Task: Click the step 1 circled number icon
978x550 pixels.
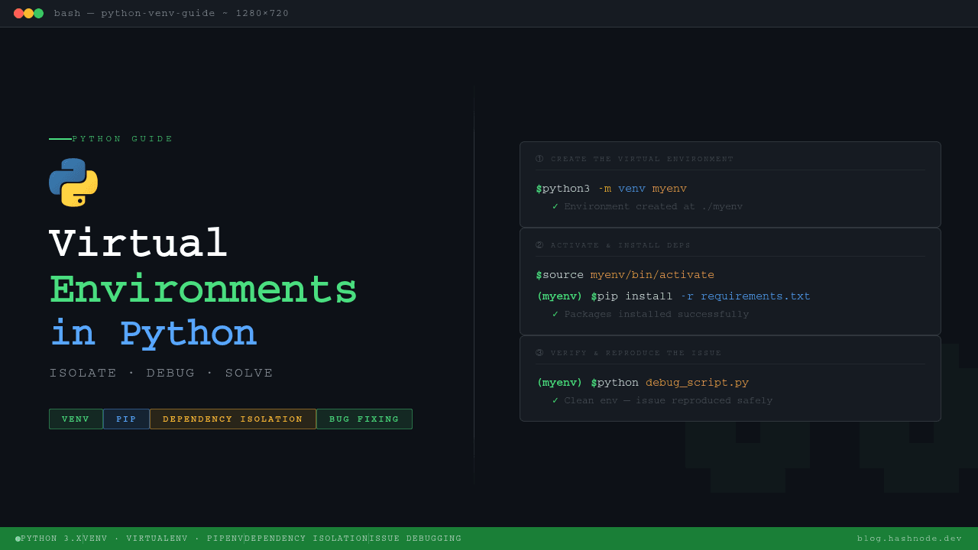Action: [x=539, y=159]
